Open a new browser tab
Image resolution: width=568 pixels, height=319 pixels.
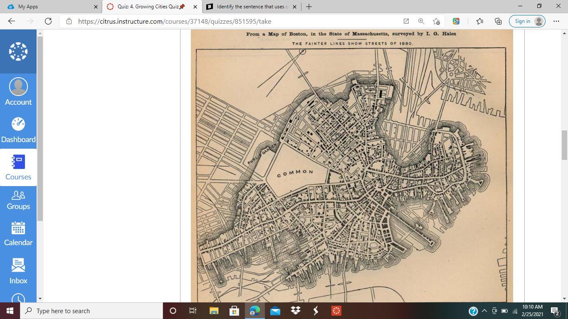[x=309, y=7]
